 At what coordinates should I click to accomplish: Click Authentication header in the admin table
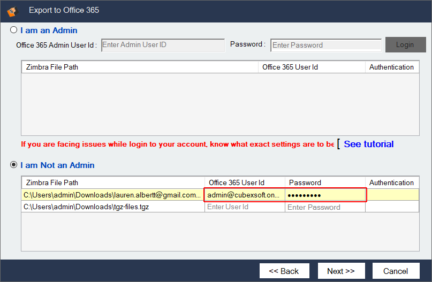[391, 67]
